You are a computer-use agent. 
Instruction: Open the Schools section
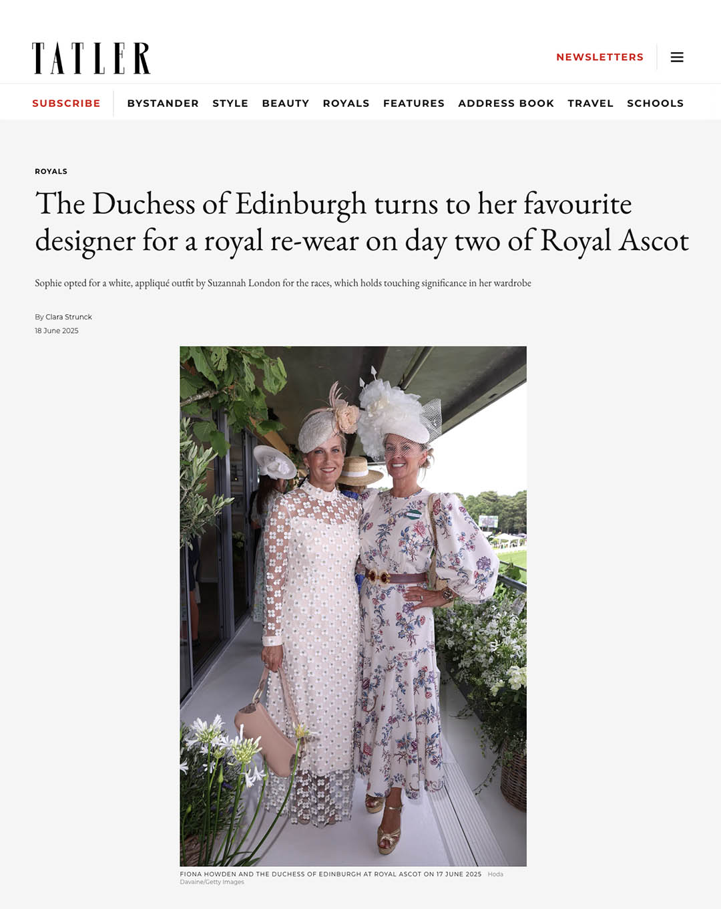[655, 104]
